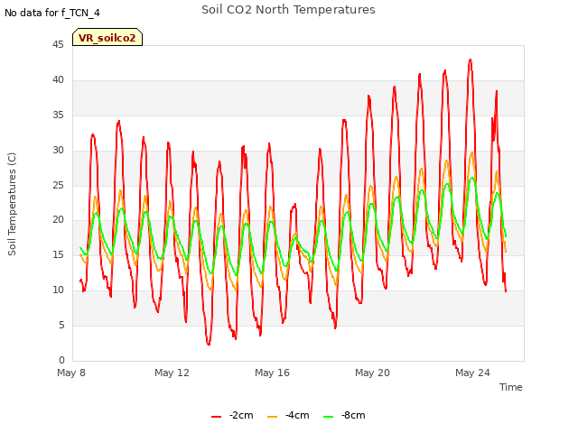Screen dimensions: 578x433
Task: Click the Soil Temperatures (C) y-axis label
Action: pyautogui.click(x=12, y=204)
